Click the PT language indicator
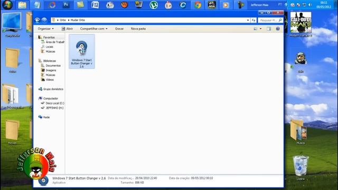Viewport: 338px width, 190px height. 280,5
